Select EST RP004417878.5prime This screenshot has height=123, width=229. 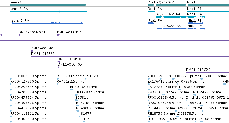(28, 108)
